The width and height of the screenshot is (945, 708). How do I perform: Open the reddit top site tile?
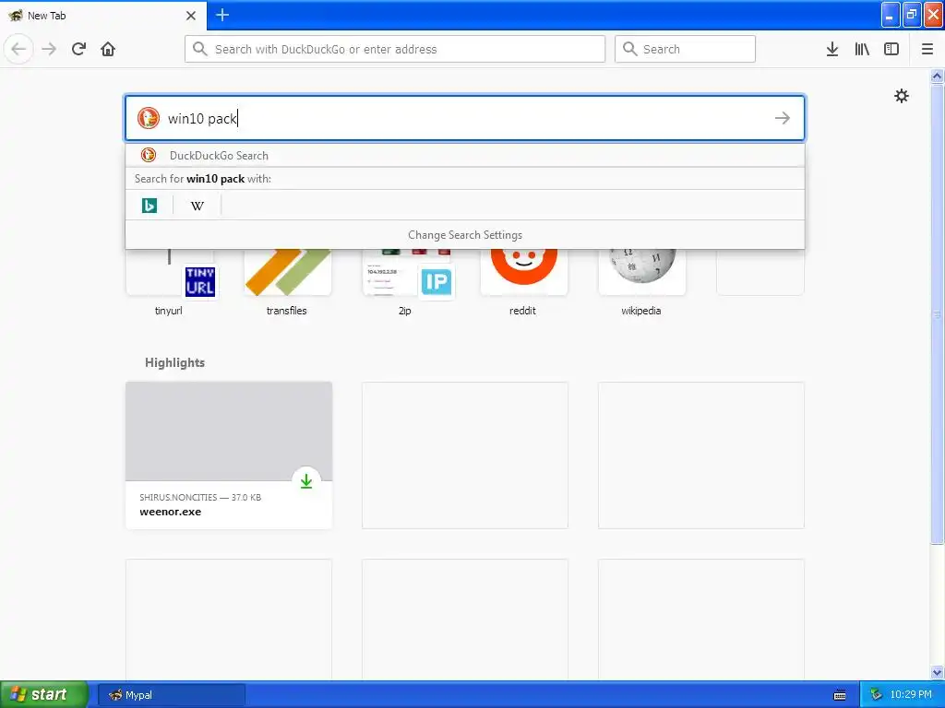[x=523, y=282]
